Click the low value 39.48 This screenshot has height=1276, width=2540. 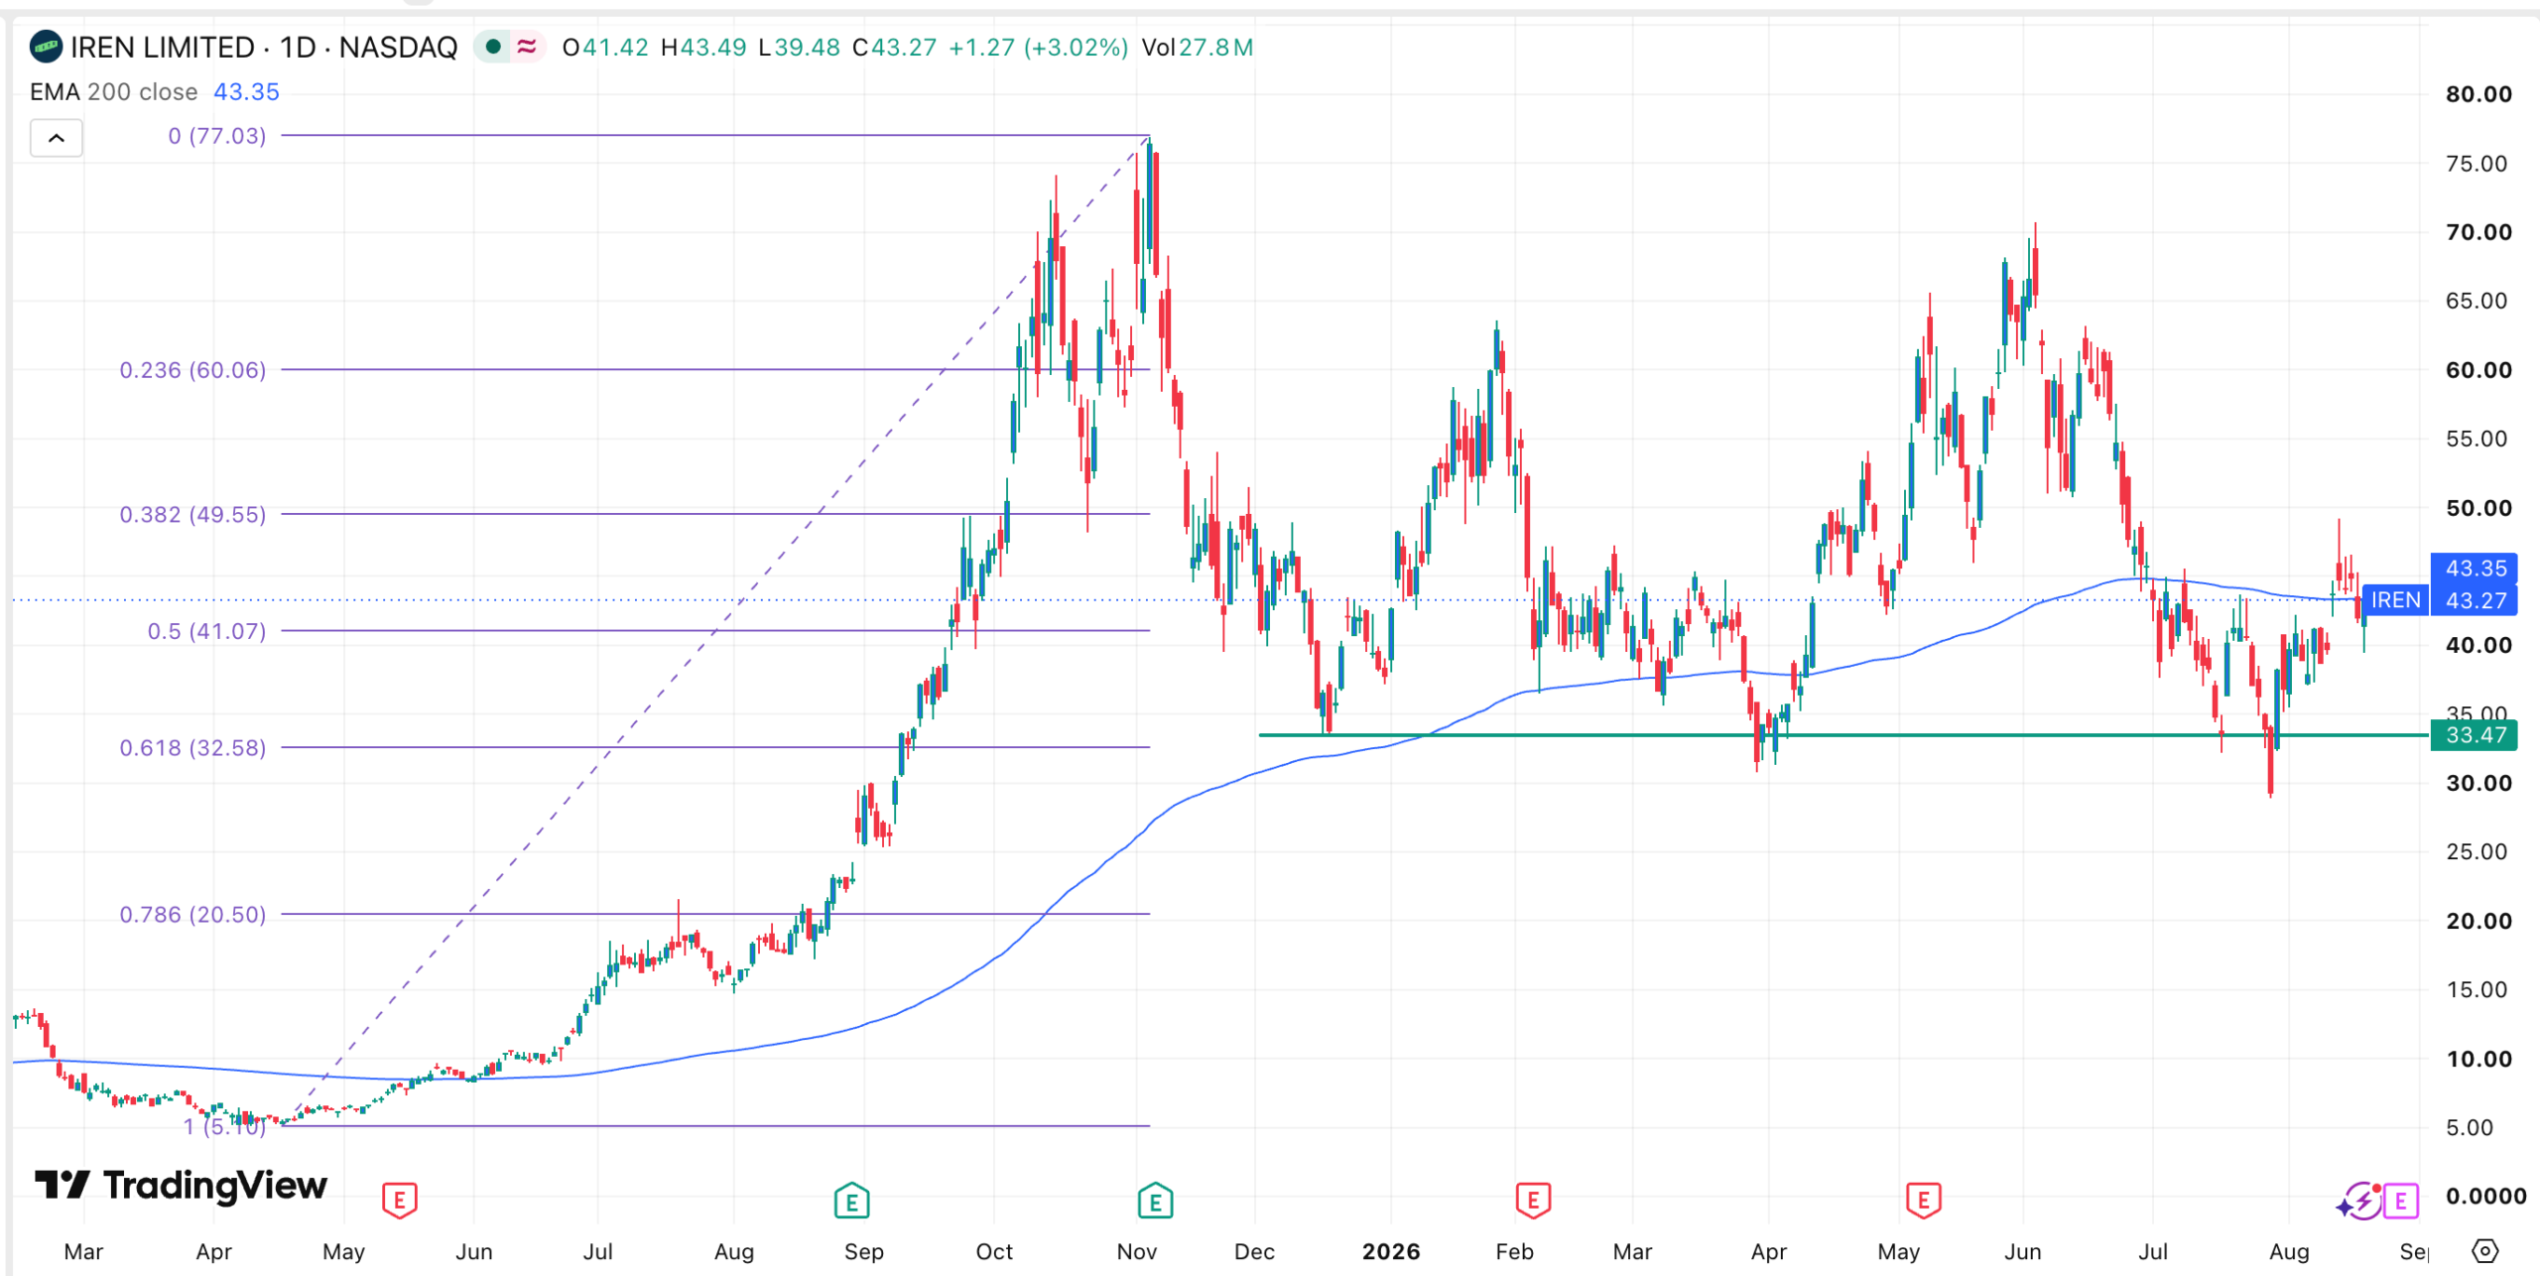807,47
